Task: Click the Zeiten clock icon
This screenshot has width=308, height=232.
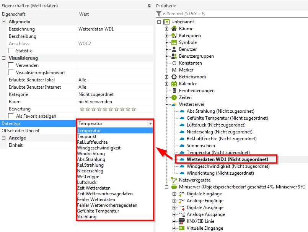Action: click(x=174, y=97)
